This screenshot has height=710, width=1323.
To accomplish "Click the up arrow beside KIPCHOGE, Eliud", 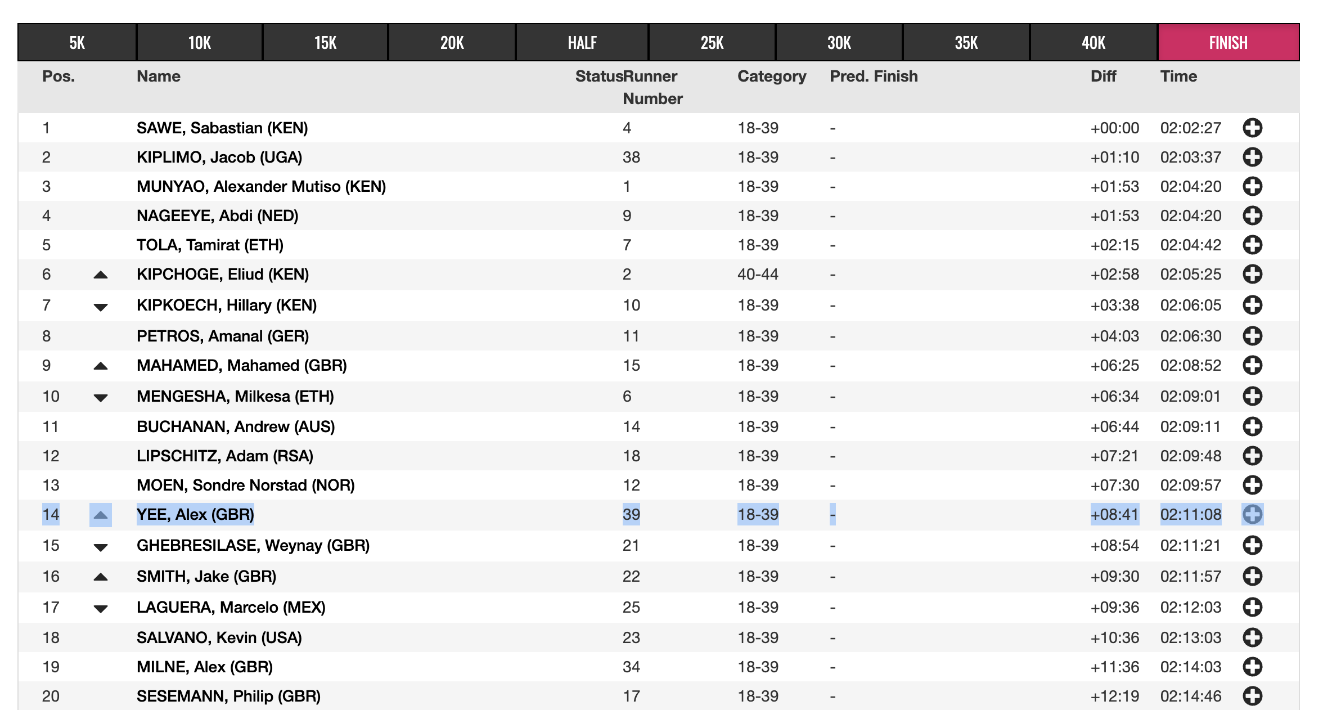I will (x=101, y=275).
